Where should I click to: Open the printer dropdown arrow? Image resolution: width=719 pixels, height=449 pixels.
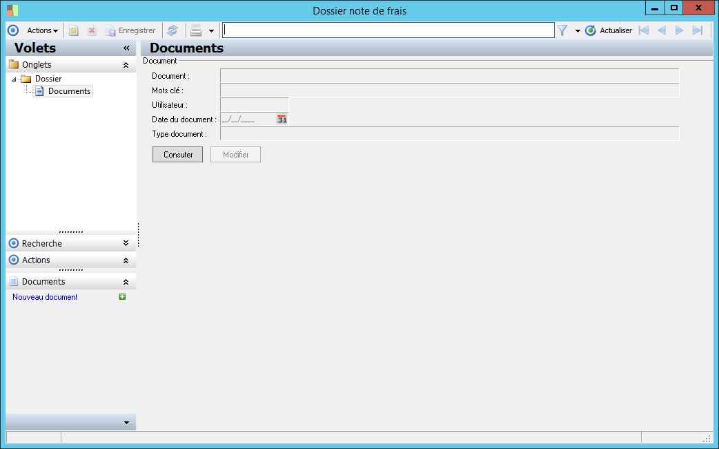coord(211,31)
